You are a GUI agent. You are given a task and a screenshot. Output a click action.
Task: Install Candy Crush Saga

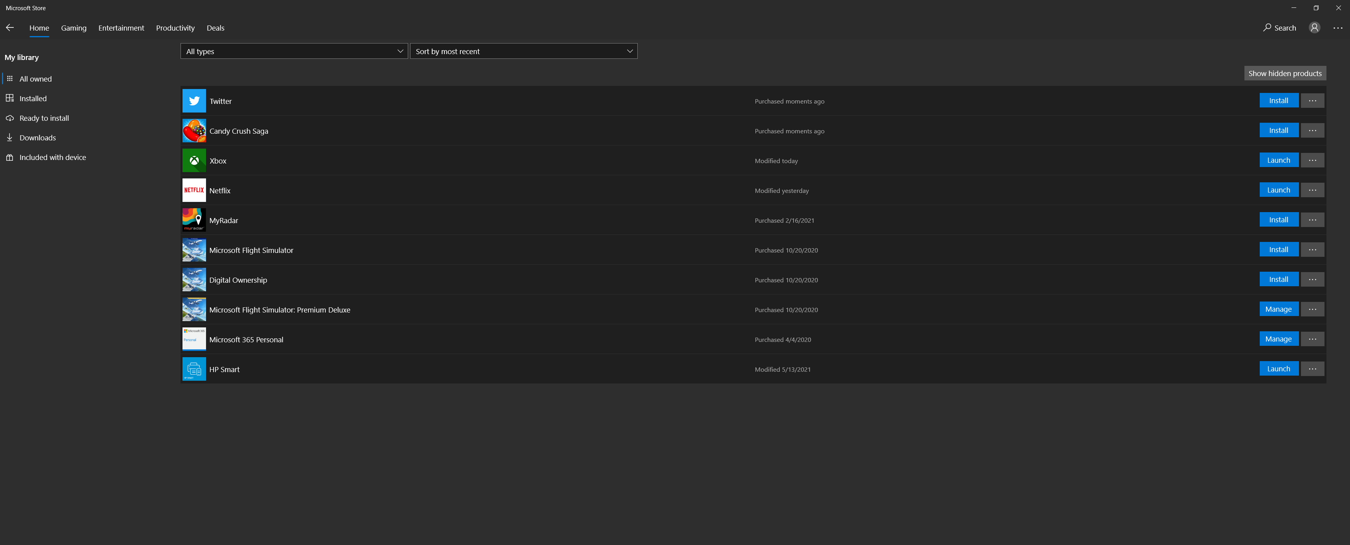point(1279,130)
